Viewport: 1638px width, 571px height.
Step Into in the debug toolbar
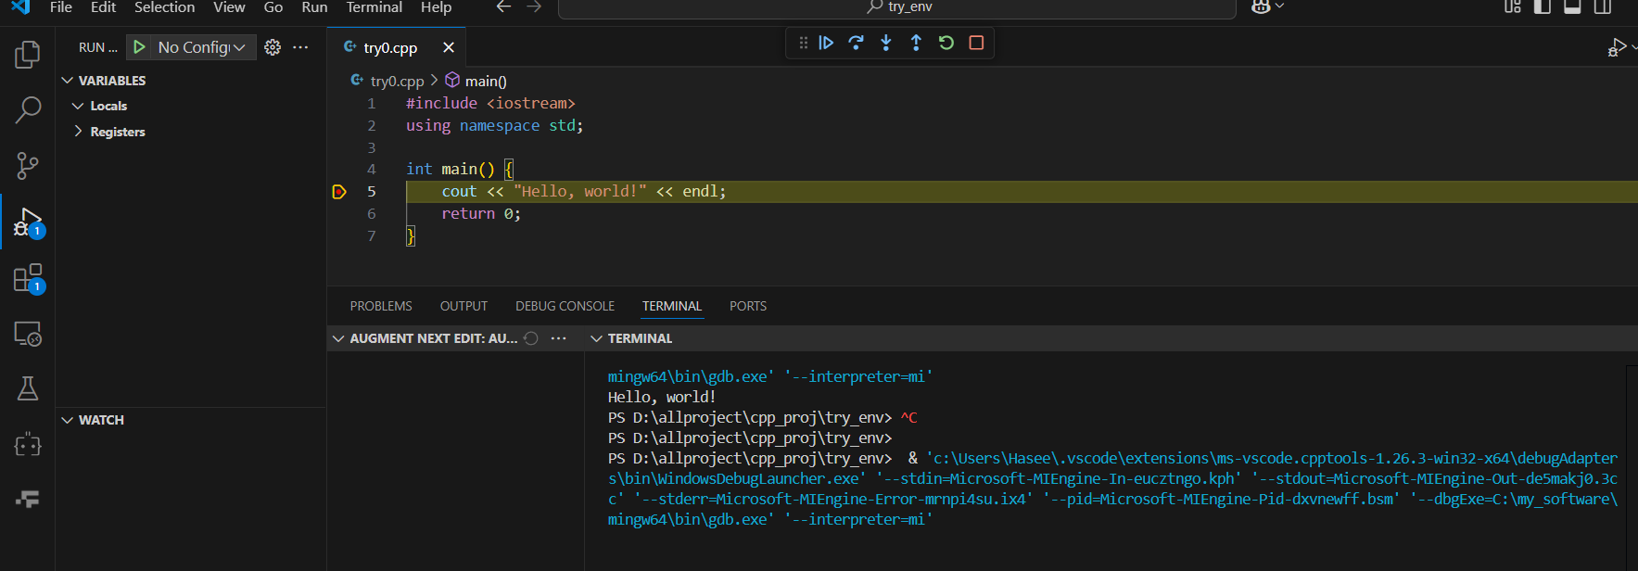[x=886, y=43]
